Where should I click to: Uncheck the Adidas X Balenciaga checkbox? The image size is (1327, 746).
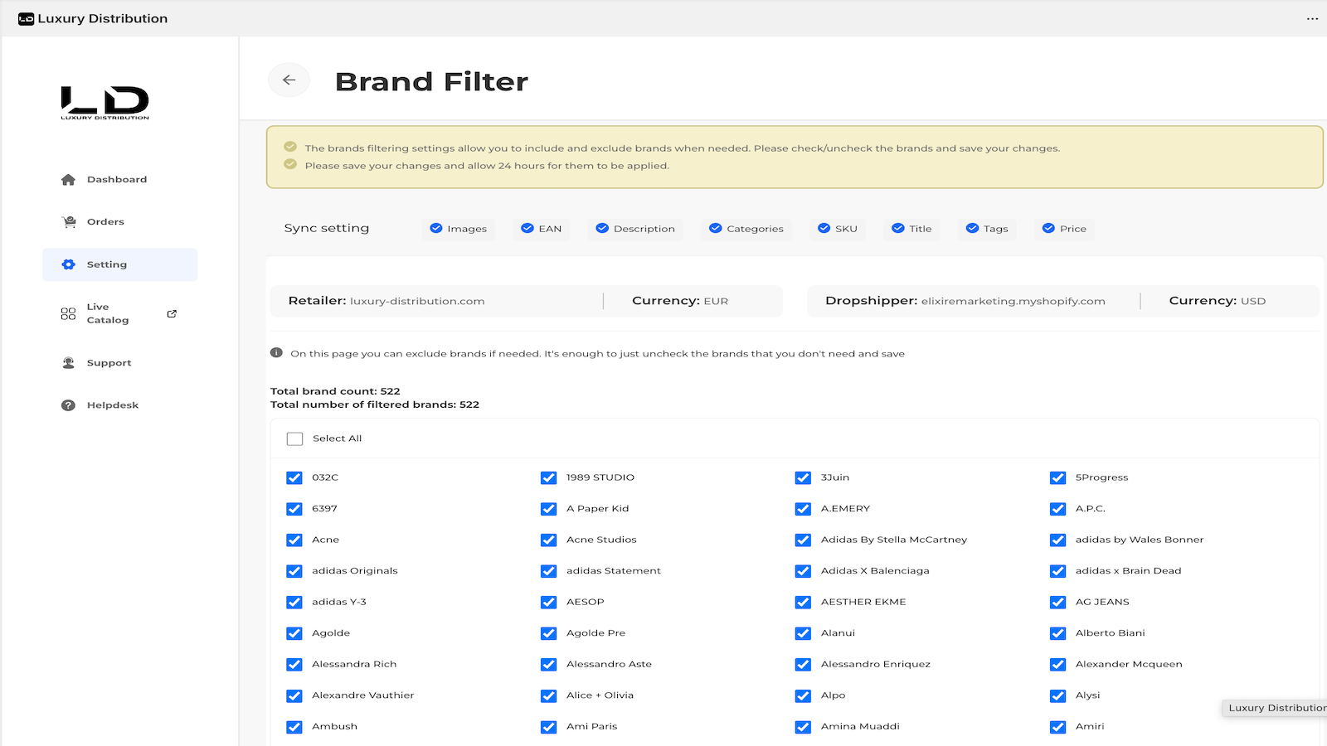[803, 571]
